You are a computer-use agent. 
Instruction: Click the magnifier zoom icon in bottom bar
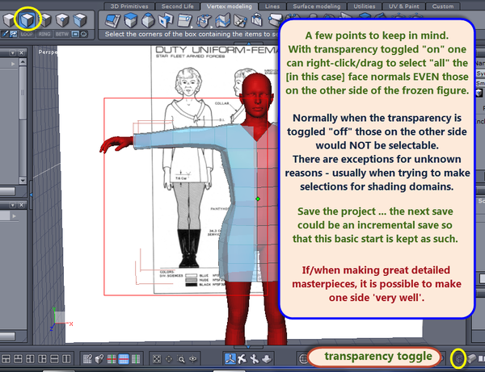181,359
